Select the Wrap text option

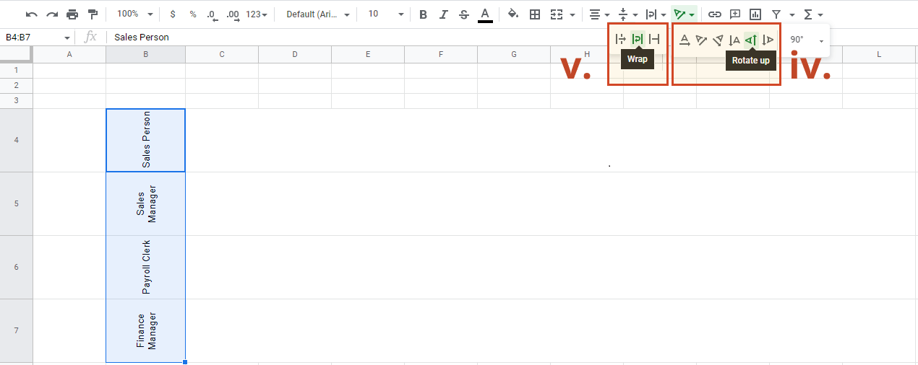coord(637,40)
